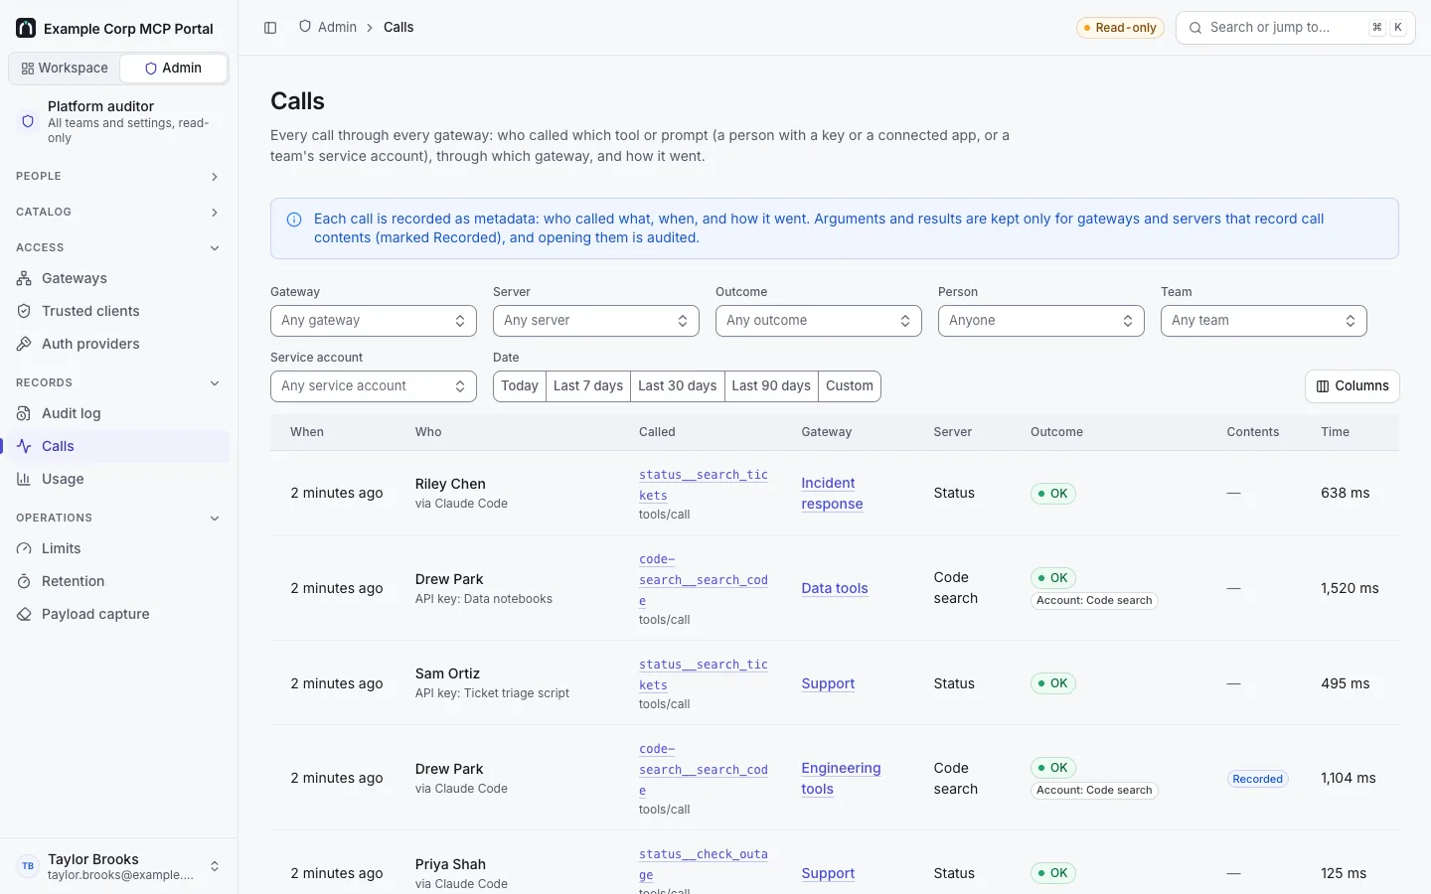Image resolution: width=1431 pixels, height=894 pixels.
Task: Open the Incident response gateway link
Action: tap(832, 494)
